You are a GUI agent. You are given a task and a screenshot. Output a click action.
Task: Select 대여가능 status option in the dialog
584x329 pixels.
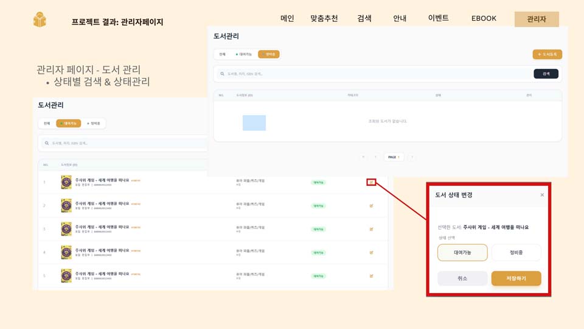462,252
